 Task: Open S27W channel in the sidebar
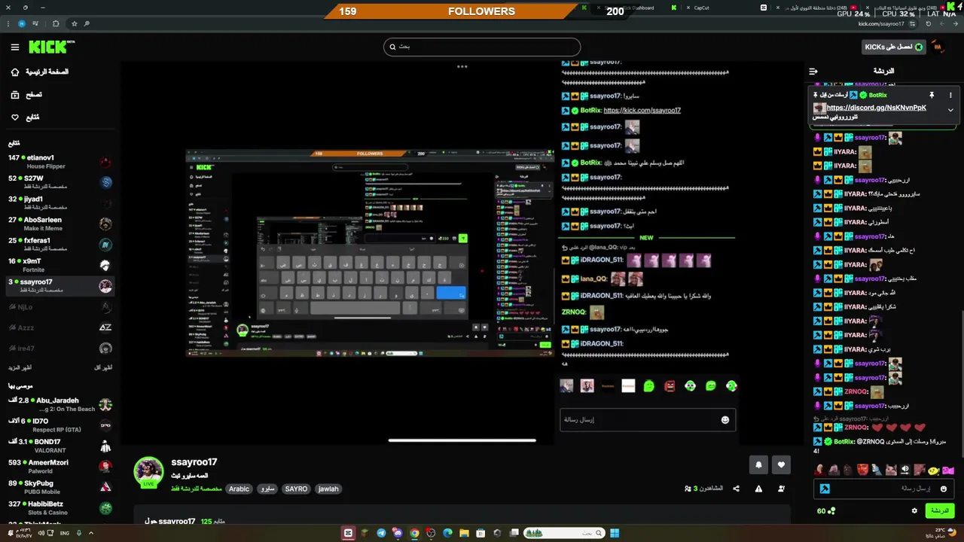click(60, 182)
